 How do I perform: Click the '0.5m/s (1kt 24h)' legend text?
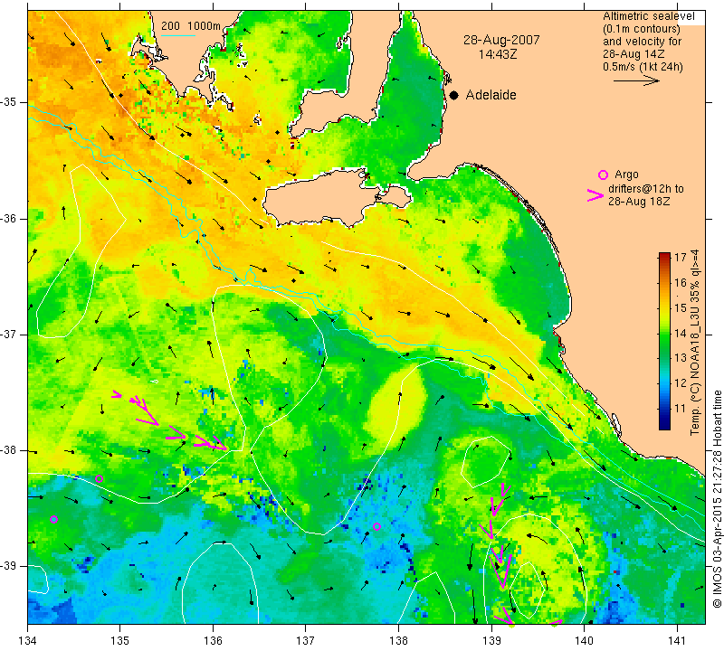point(643,66)
